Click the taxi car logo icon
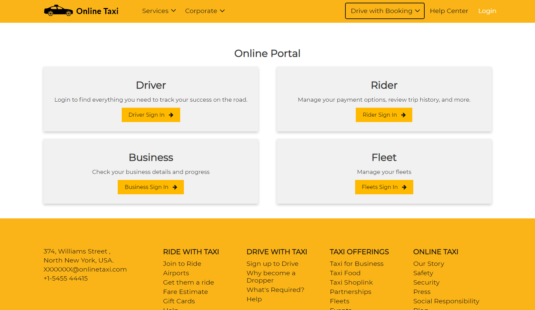 click(x=59, y=11)
